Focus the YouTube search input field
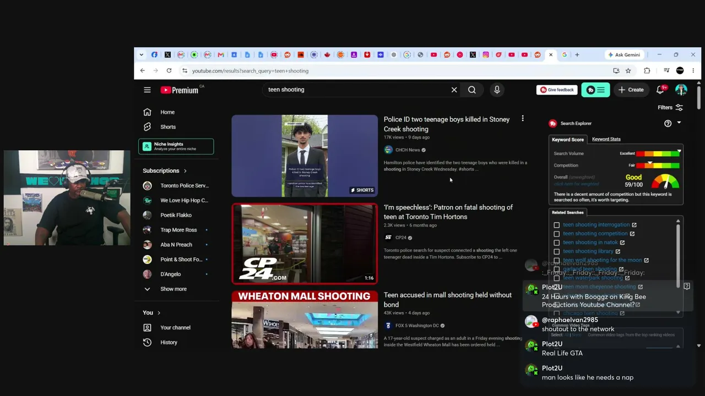 (357, 90)
